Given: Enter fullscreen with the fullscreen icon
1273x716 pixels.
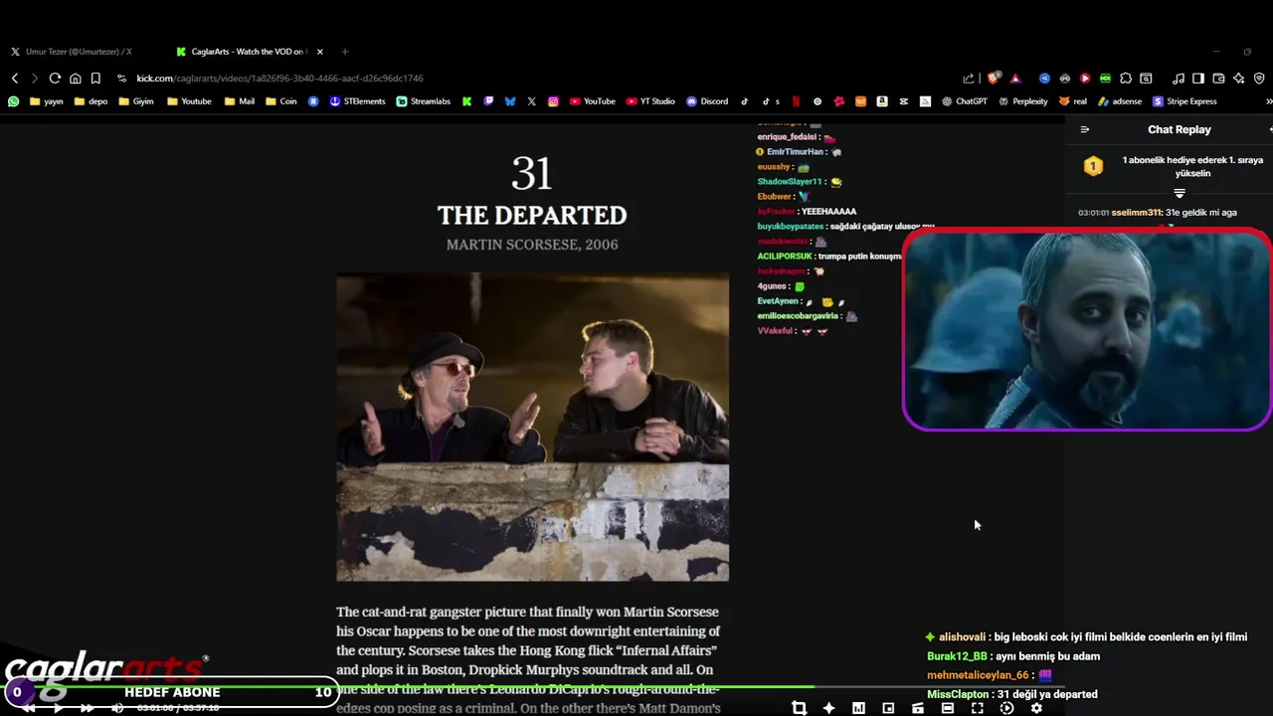Looking at the screenshot, I should [978, 708].
